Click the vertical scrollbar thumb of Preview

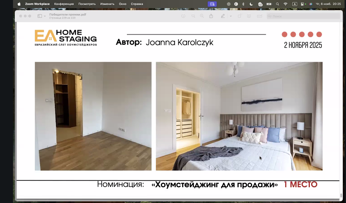coord(341,196)
